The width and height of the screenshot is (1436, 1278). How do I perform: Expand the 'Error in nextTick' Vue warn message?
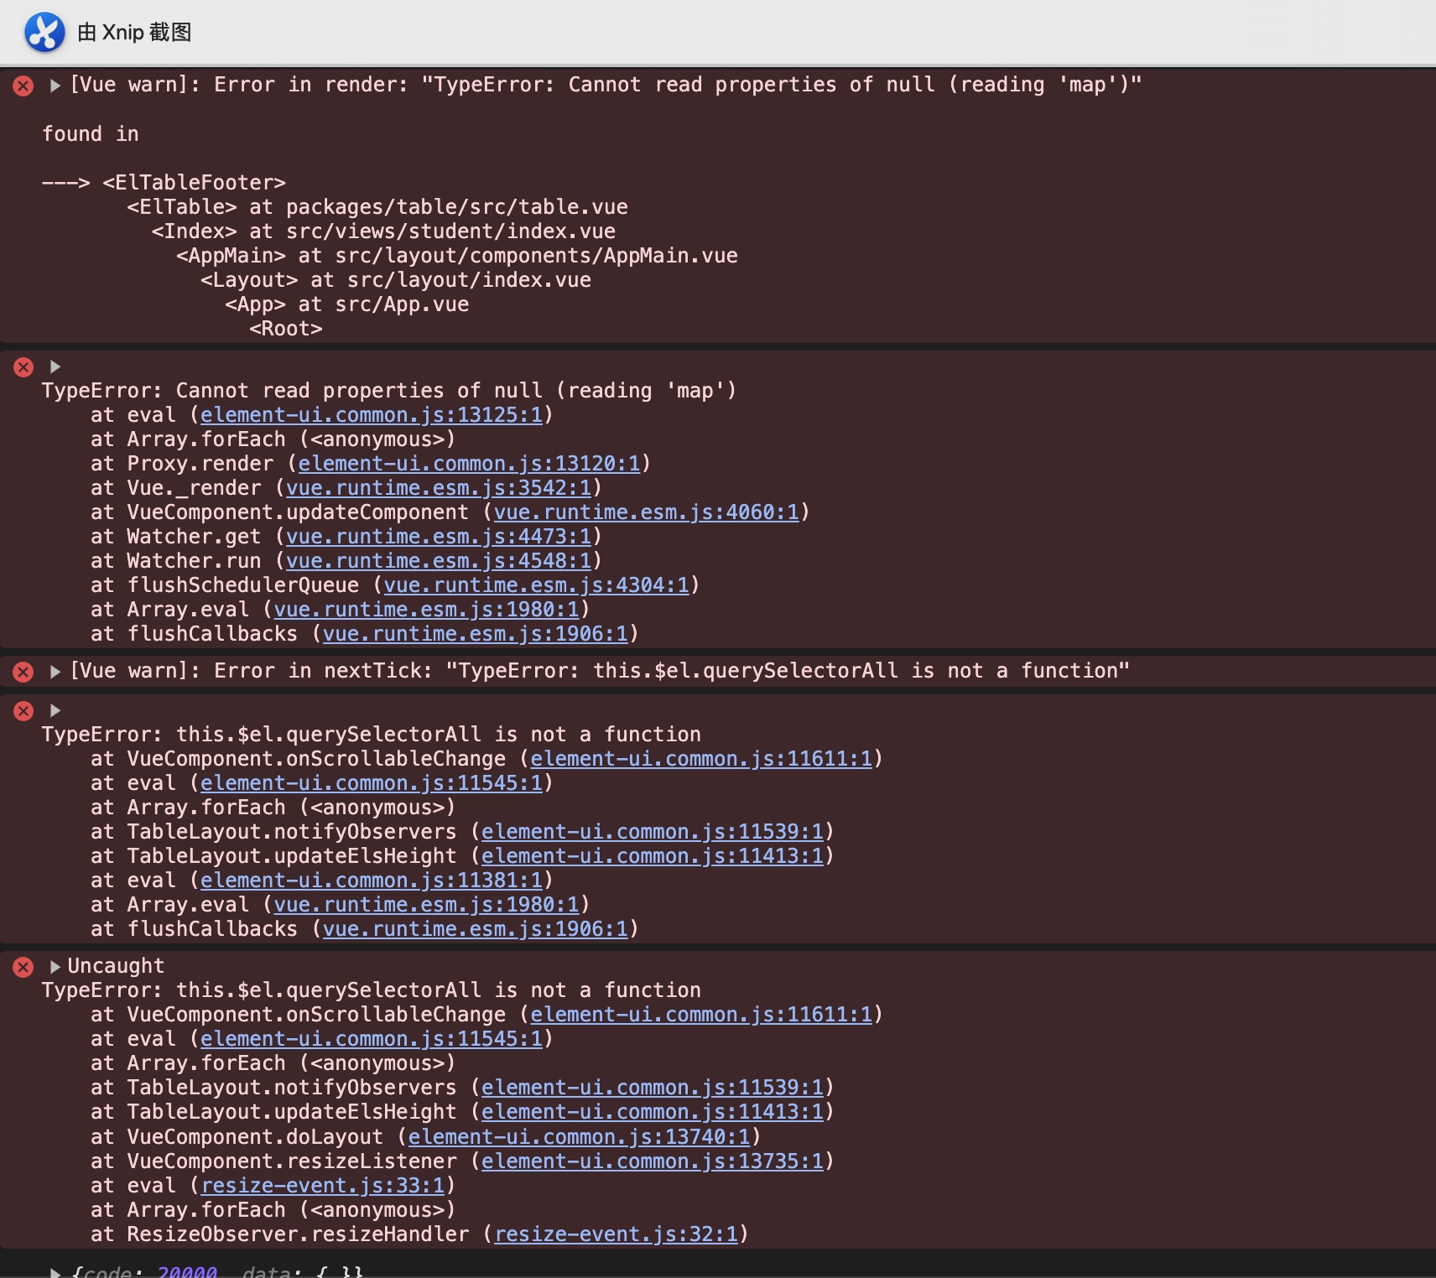pos(55,672)
